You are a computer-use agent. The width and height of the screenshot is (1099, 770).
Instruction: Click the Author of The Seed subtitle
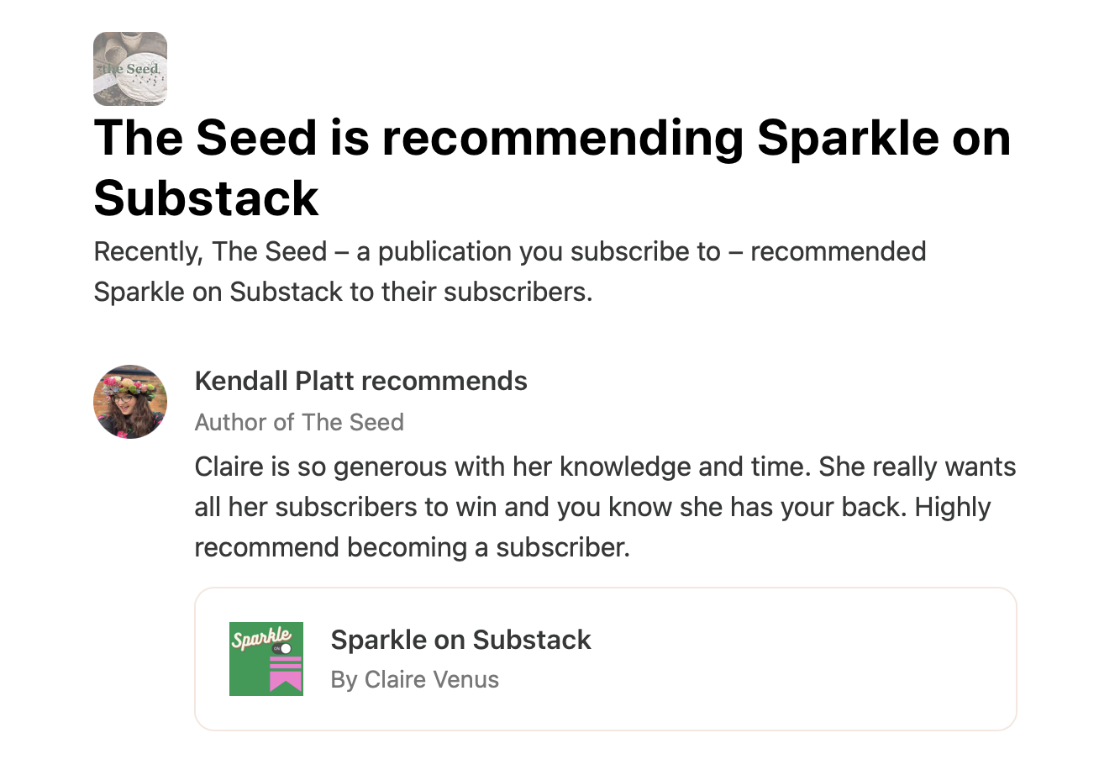click(x=299, y=422)
